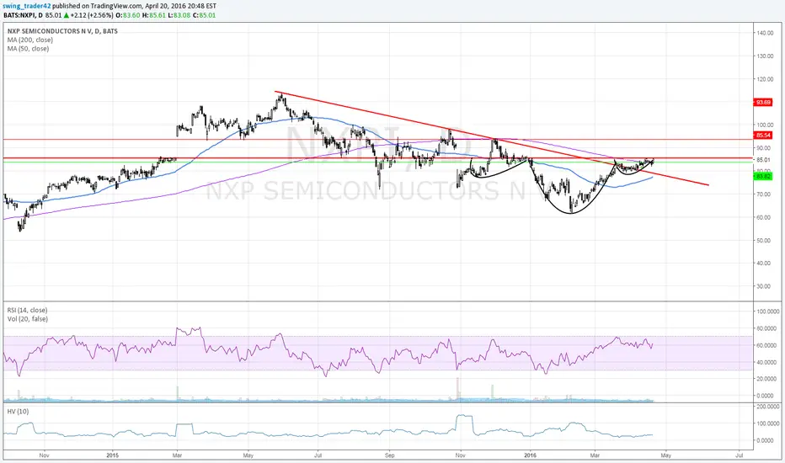Click the BATS:NXPI, D symbol header
The image size is (785, 463).
coord(23,15)
